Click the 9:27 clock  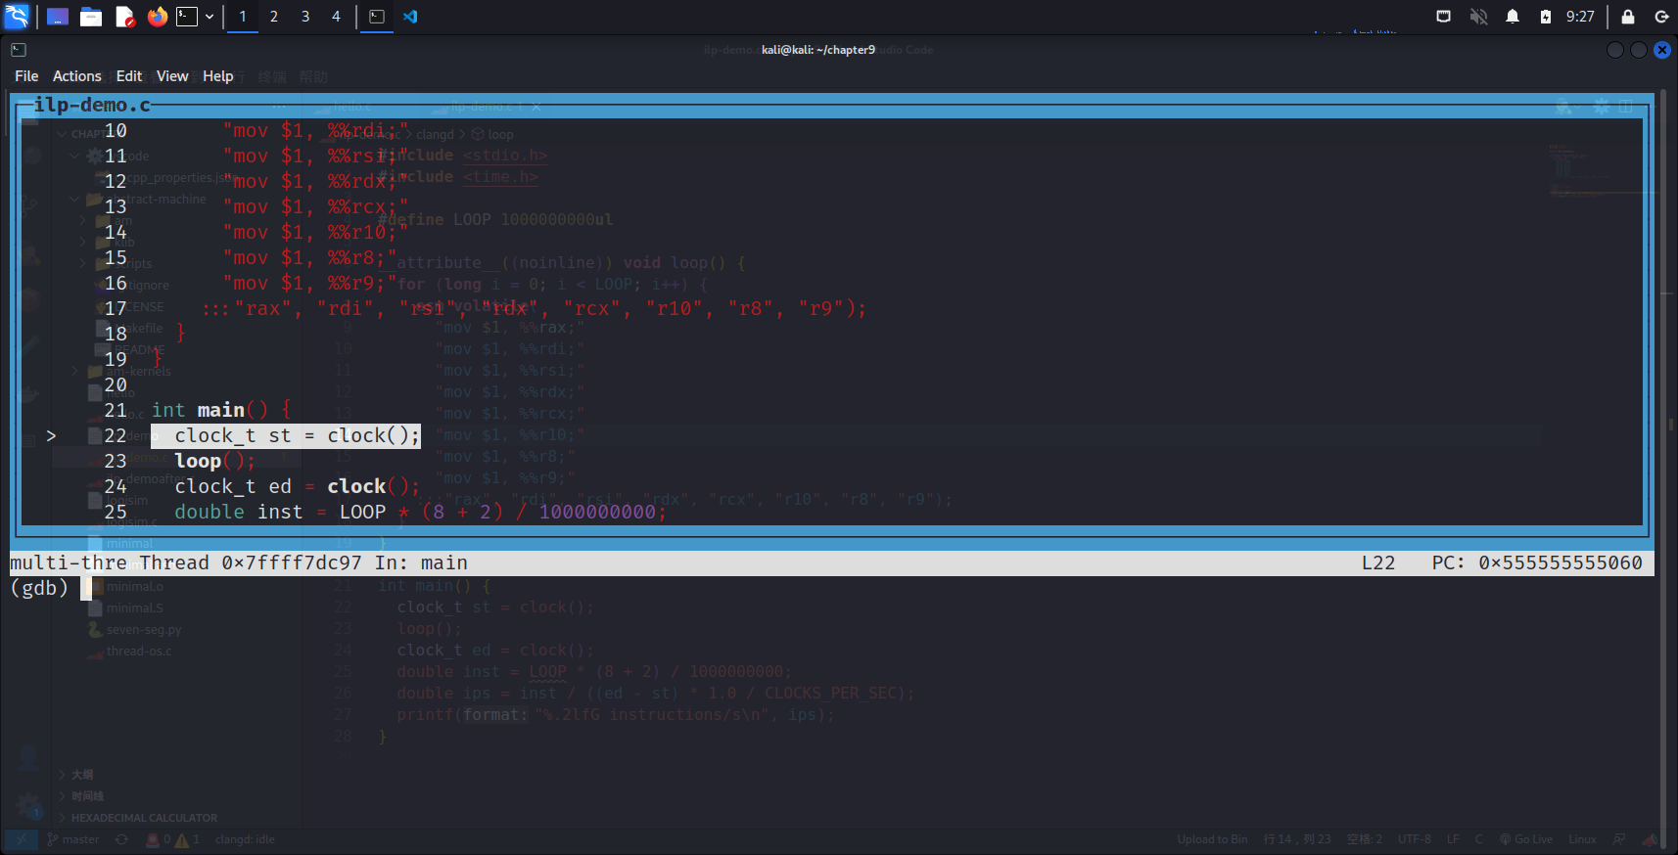(1579, 17)
